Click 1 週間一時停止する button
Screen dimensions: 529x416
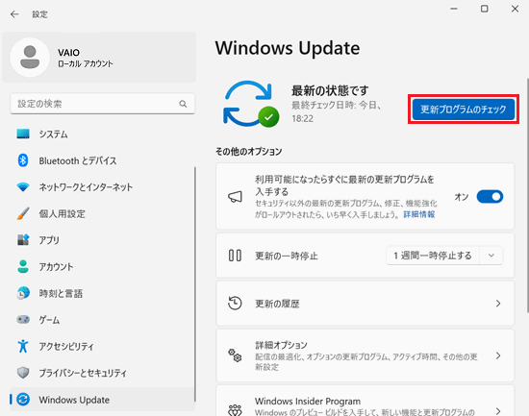point(433,256)
